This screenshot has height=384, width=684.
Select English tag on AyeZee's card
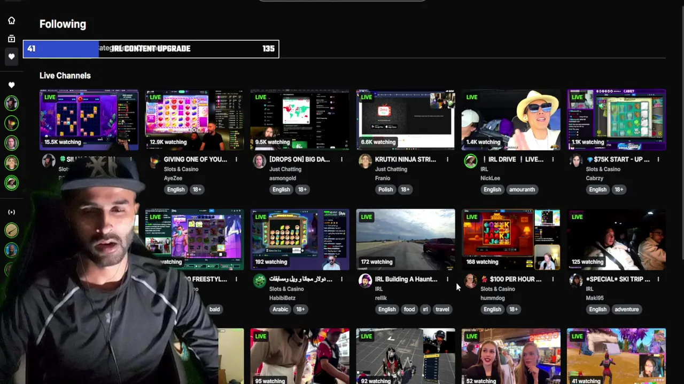[x=175, y=189]
